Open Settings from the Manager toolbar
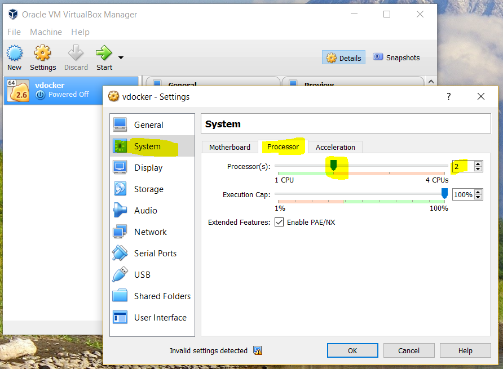Screen dimensions: 503x369 coord(43,57)
